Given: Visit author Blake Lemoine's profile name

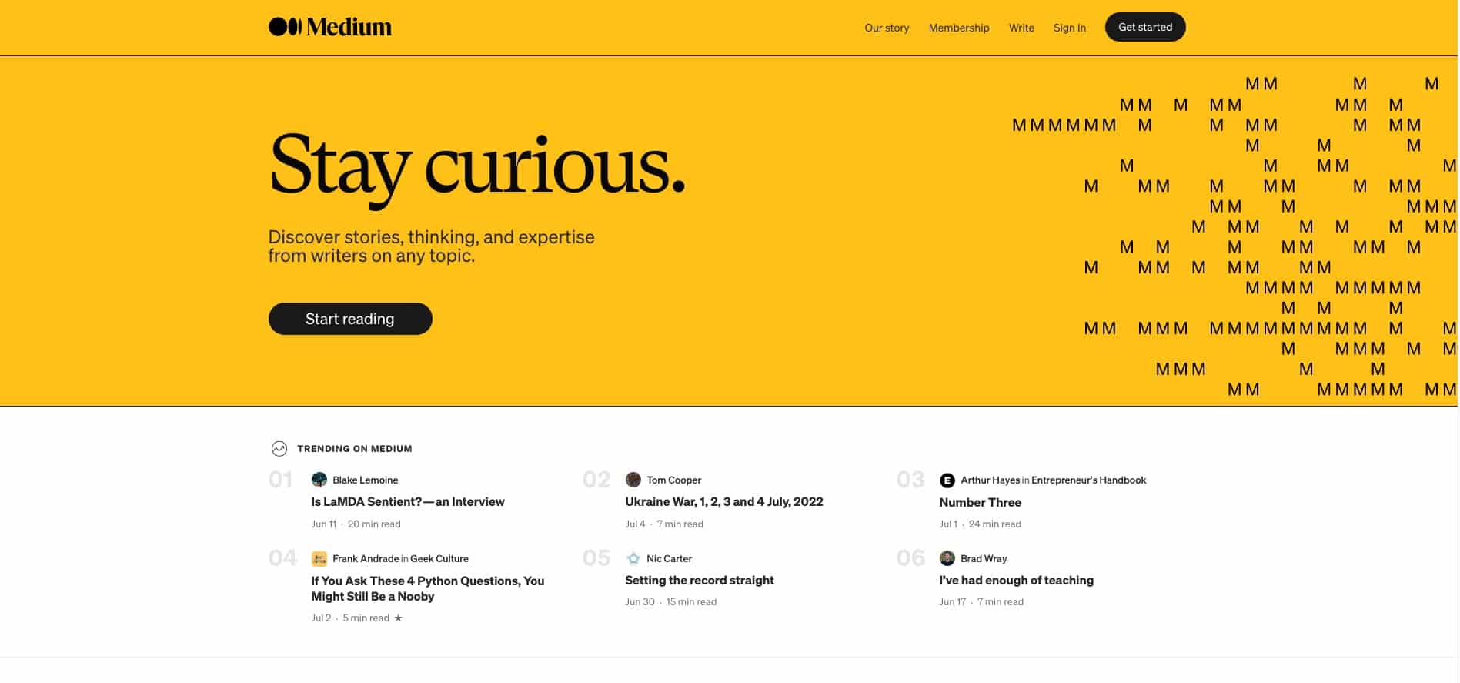Looking at the screenshot, I should coord(366,480).
